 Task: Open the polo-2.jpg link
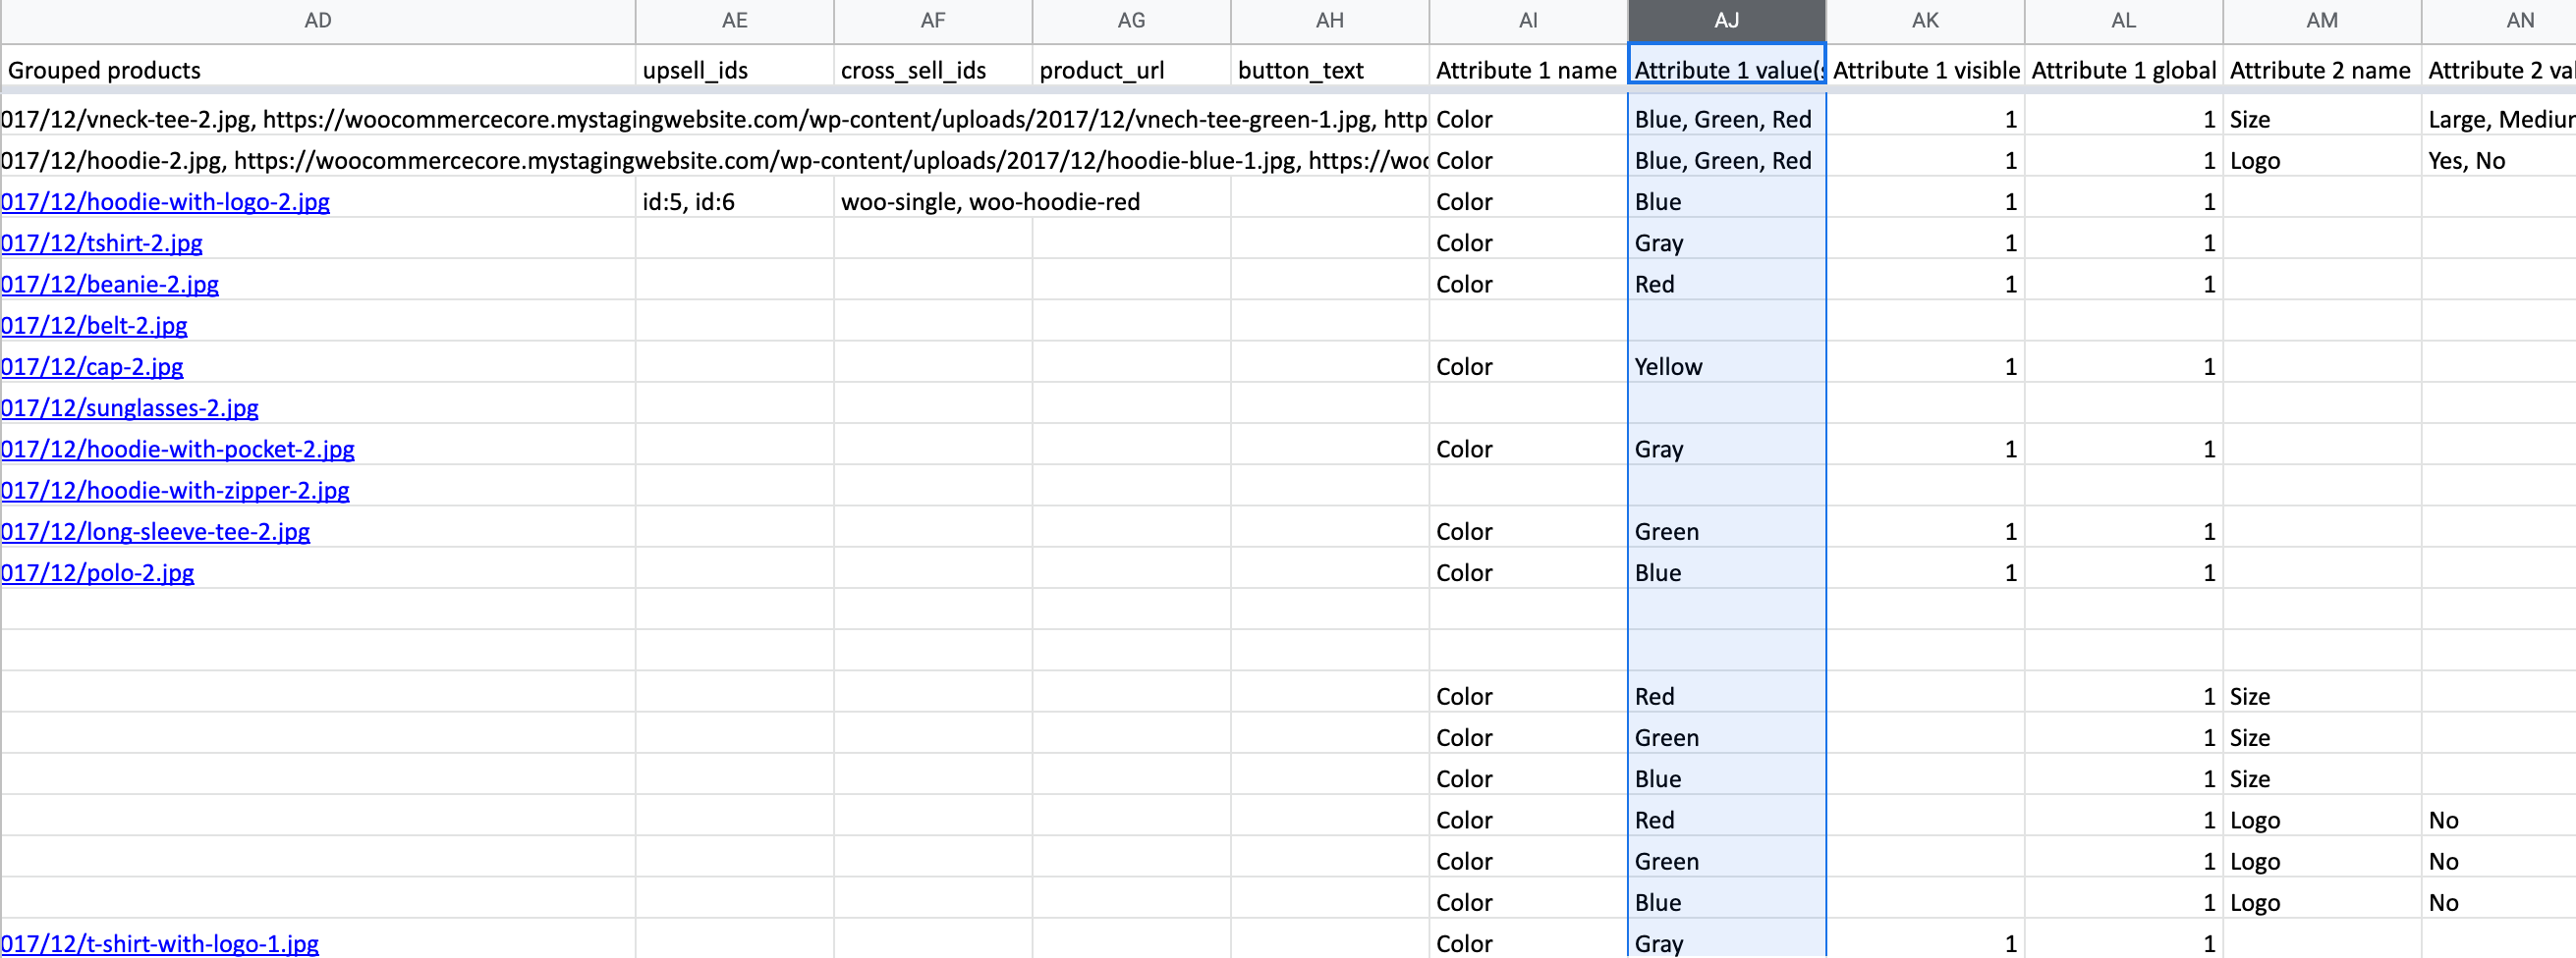98,573
